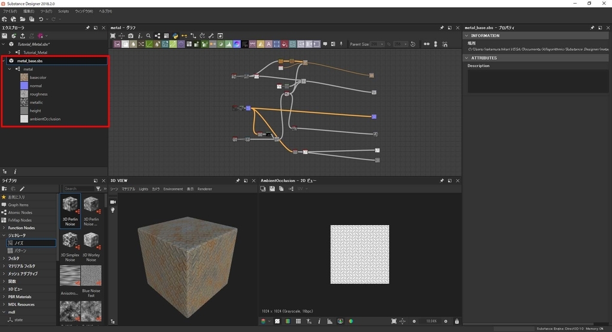Click the Python script icon in graph toolbar
This screenshot has height=332, width=612.
coord(175,36)
